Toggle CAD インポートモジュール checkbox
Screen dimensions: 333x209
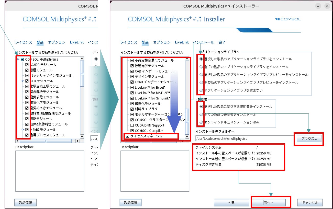(132, 71)
